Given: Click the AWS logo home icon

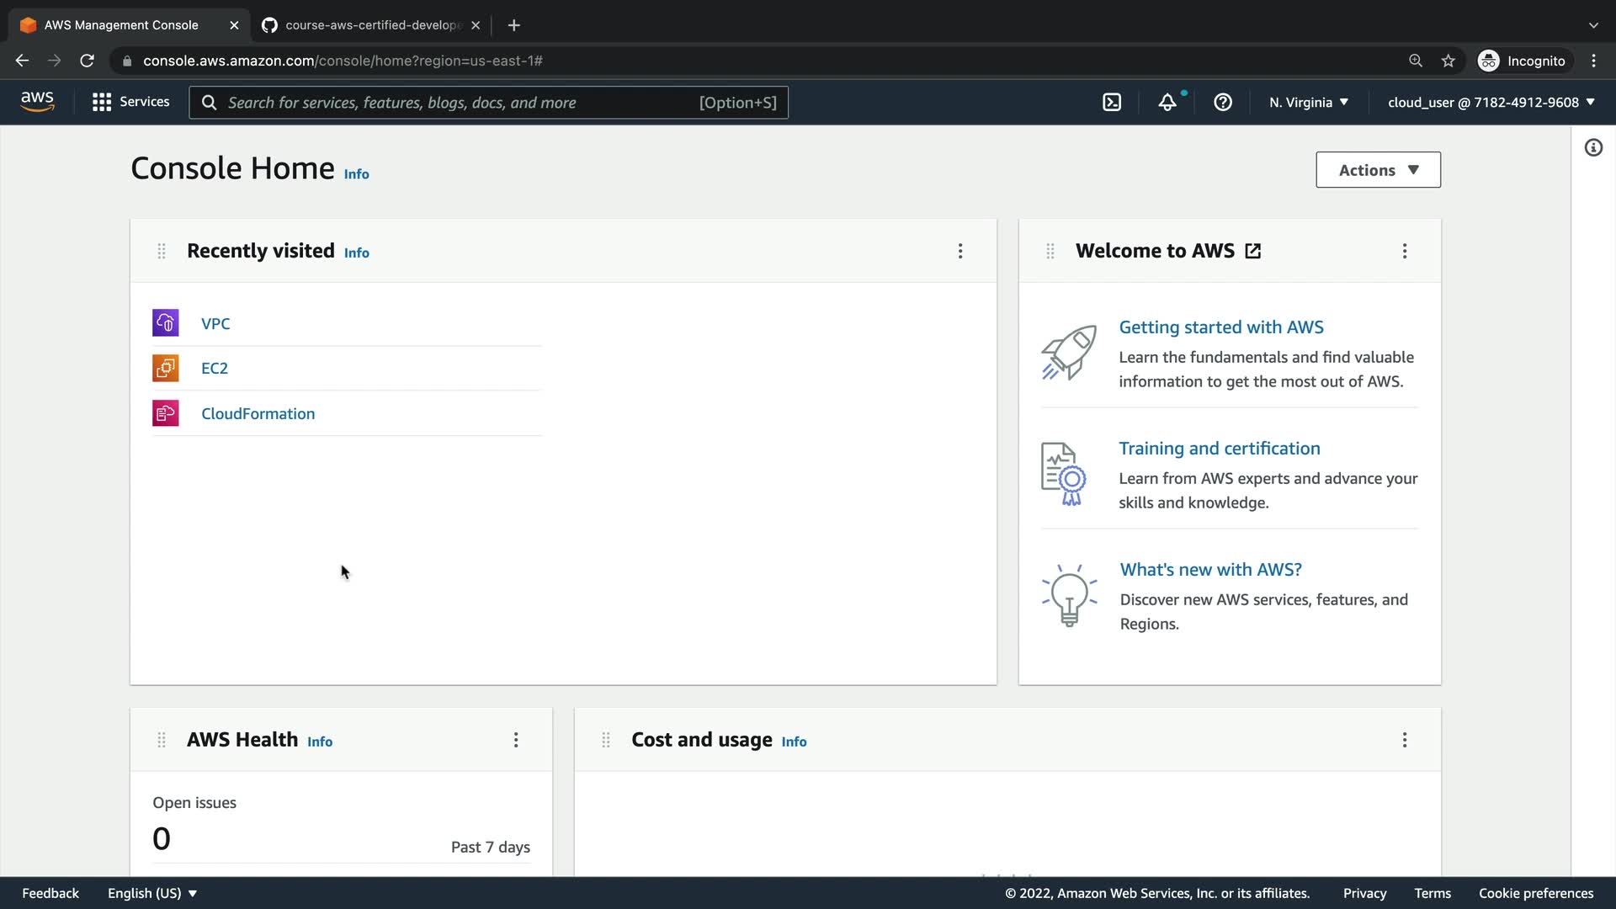Looking at the screenshot, I should coord(37,102).
